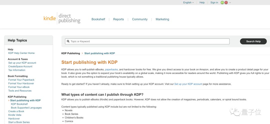Open Hardcover sidebar link
This screenshot has width=270, height=124.
click(x=14, y=118)
